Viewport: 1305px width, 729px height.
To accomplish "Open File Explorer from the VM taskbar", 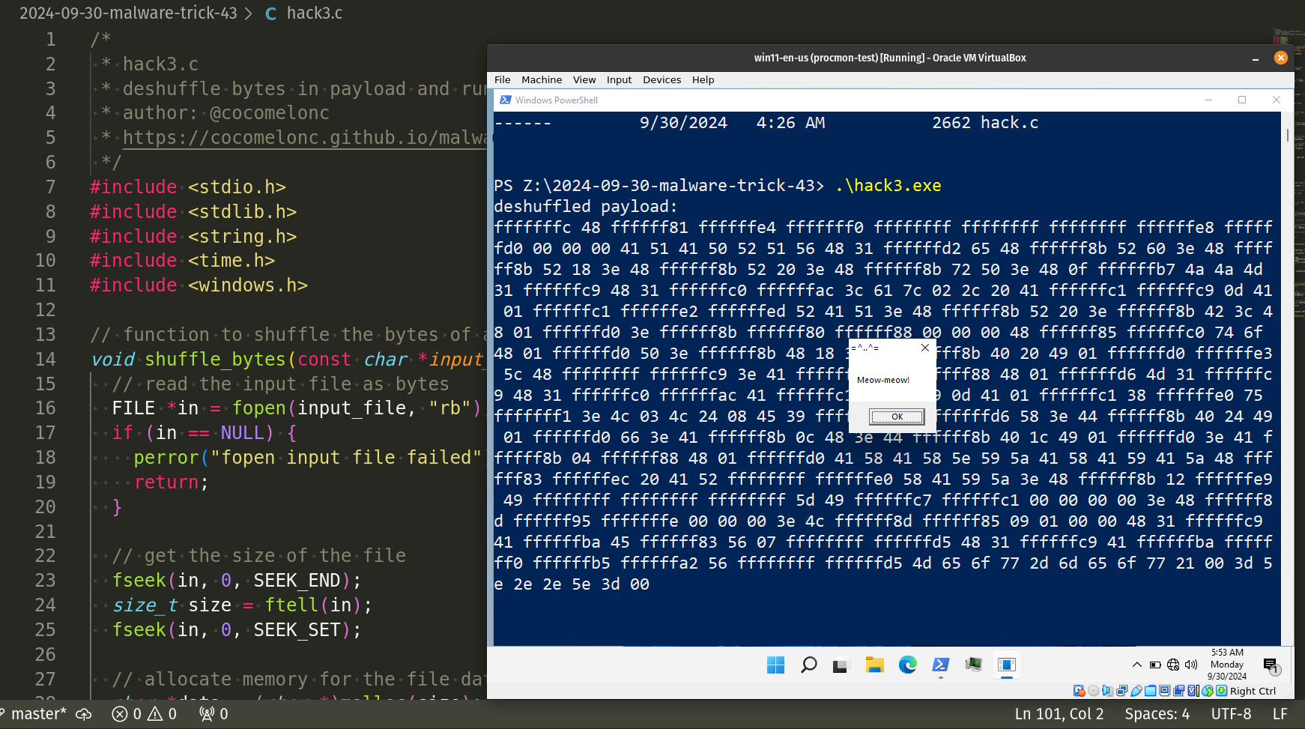I will (874, 665).
